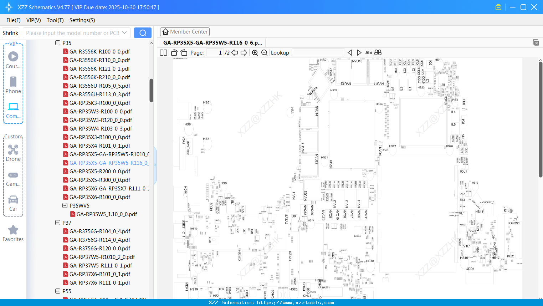The image size is (543, 306).
Task: Jump to next lookup result
Action: point(359,53)
